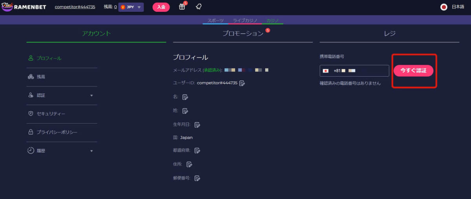This screenshot has width=471, height=199.
Task: Click the RamenBet logo
Action: [24, 7]
